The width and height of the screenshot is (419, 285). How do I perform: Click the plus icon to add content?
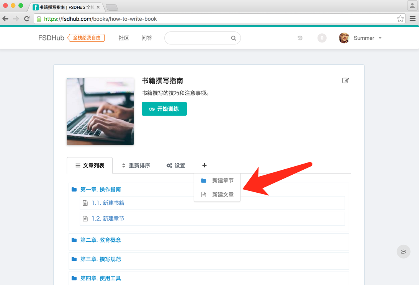[204, 165]
